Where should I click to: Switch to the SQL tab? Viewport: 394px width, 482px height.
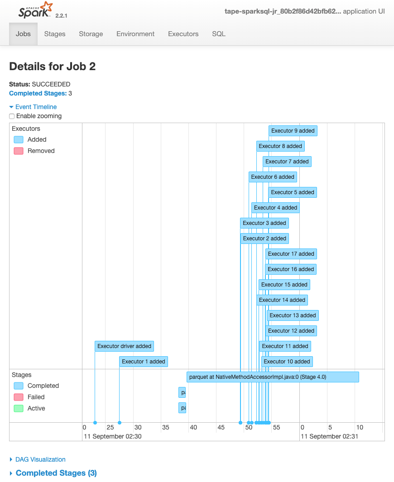click(x=218, y=34)
